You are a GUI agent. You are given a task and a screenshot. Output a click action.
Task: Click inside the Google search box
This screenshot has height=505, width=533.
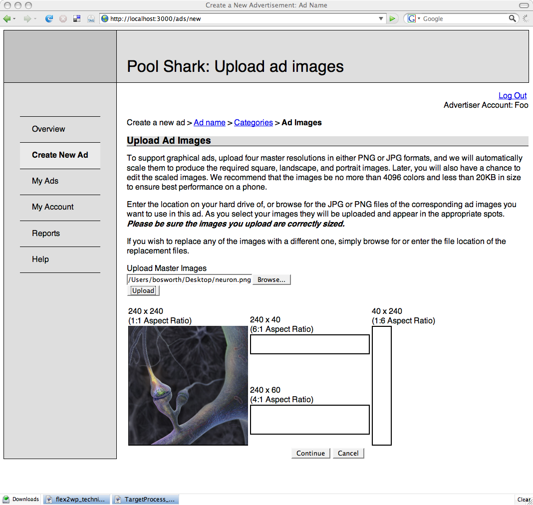point(465,18)
